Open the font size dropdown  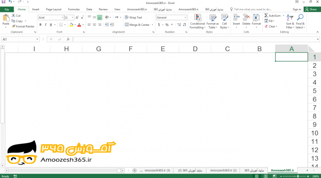[72, 17]
